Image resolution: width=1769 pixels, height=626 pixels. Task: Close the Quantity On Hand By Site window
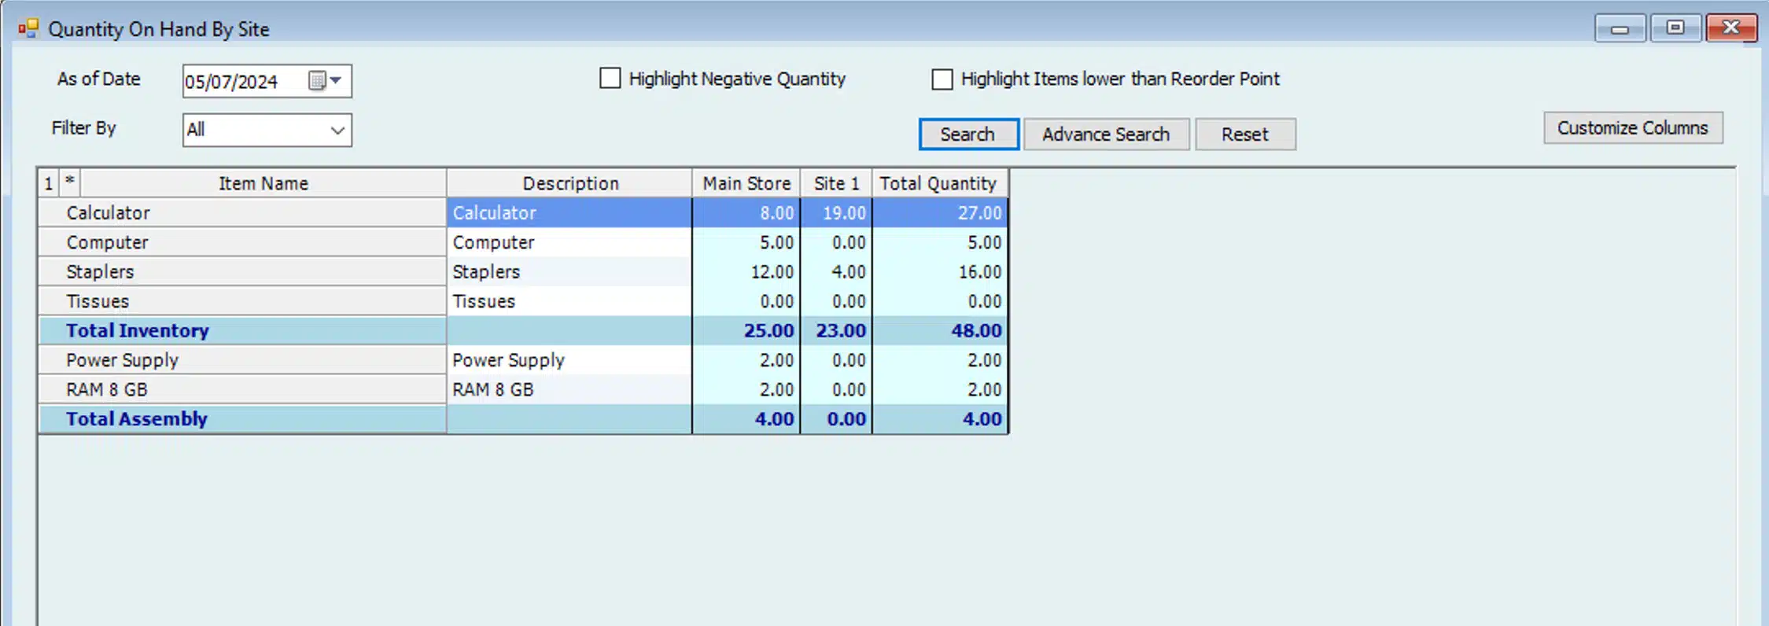1730,29
